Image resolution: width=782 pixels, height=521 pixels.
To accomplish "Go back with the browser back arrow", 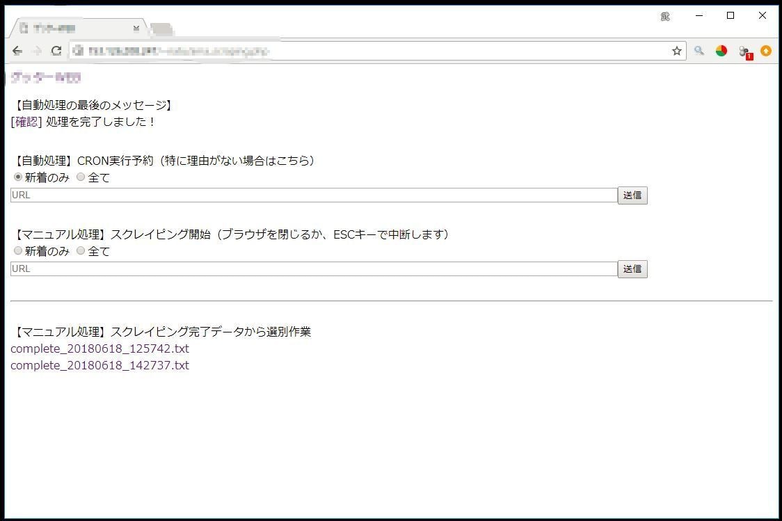I will click(x=17, y=51).
